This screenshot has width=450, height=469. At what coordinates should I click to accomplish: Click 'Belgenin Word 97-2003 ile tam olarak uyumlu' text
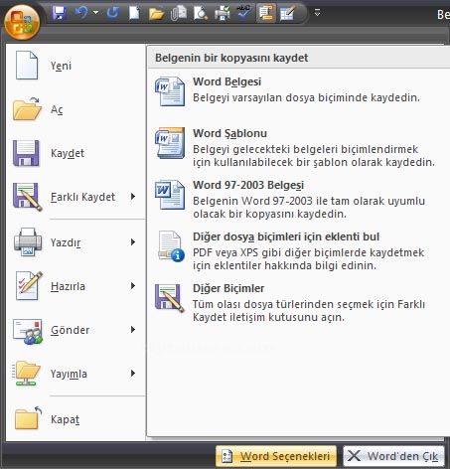(309, 201)
